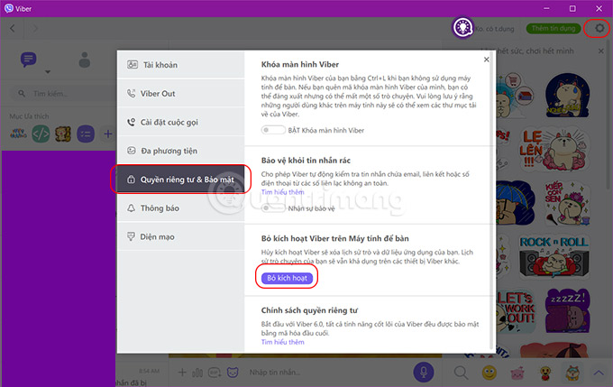Select the KIẾP CON SEN sticker
This screenshot has width=613, height=387.
click(567, 203)
